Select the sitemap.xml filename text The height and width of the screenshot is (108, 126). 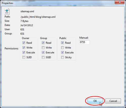(27, 11)
